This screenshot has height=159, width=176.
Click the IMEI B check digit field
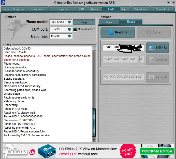142,59
